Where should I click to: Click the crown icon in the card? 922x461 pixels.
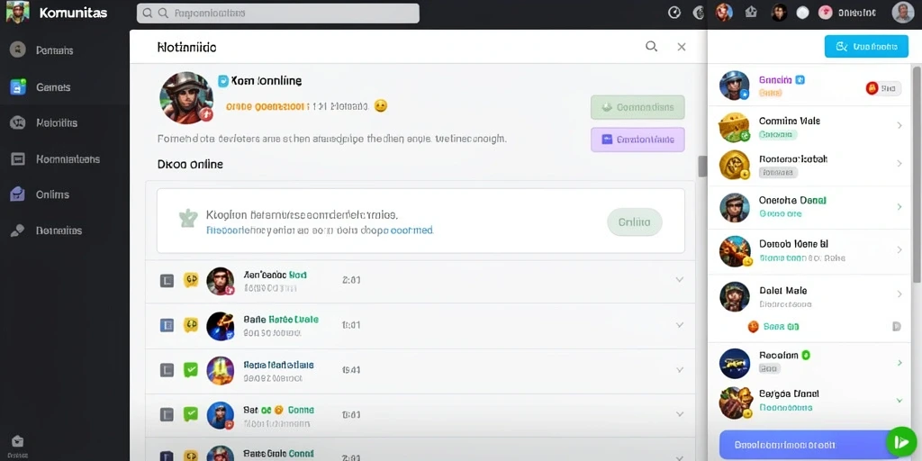click(187, 218)
